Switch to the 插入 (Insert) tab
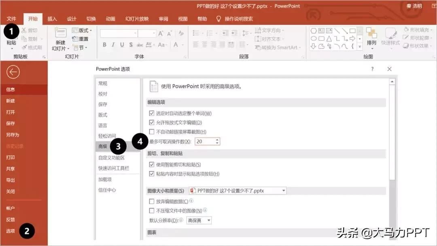Screen dimensions: 437x246 [x=52, y=19]
